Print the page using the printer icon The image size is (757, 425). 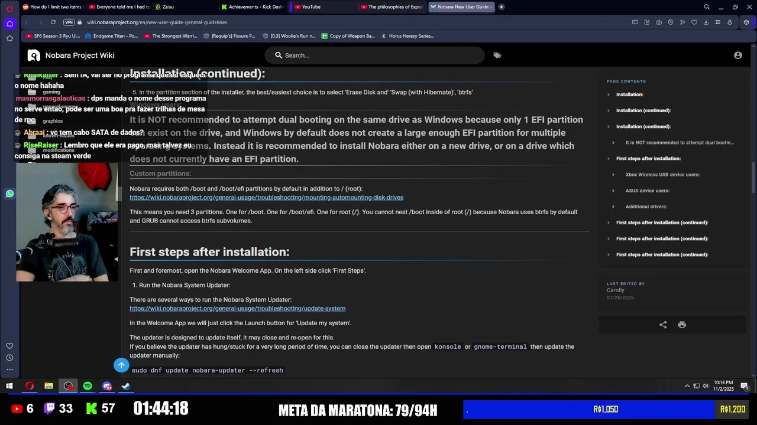click(682, 325)
